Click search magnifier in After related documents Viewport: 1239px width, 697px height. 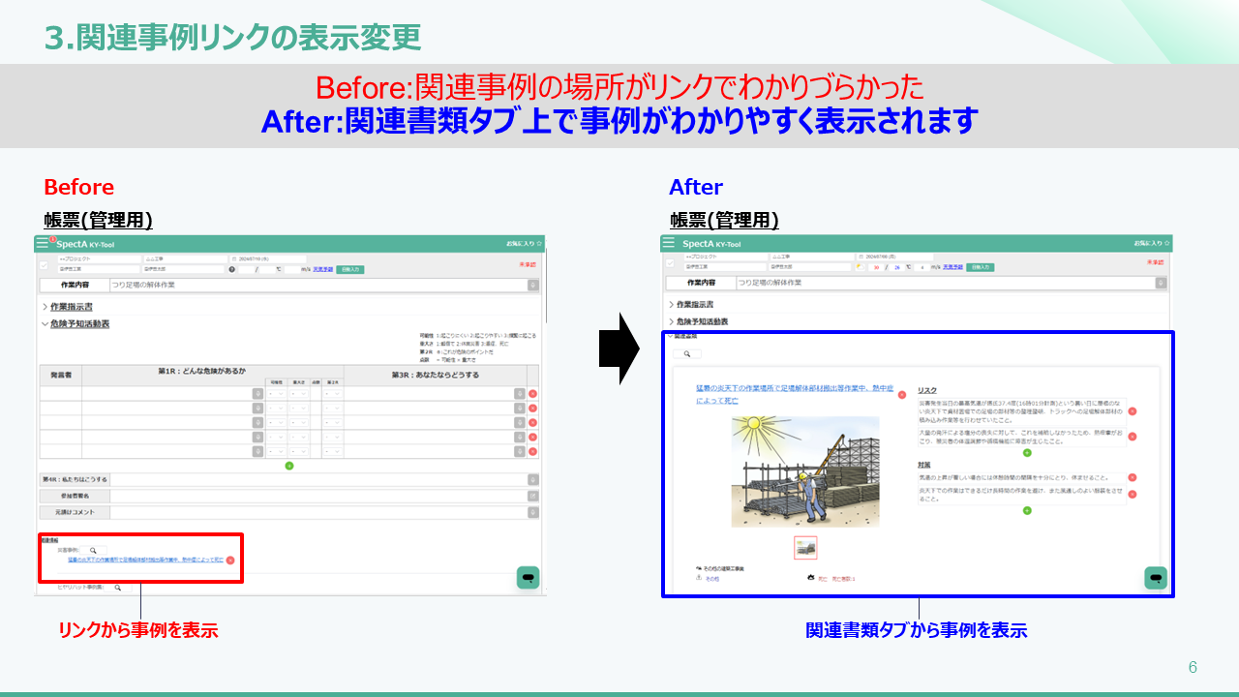(x=686, y=354)
